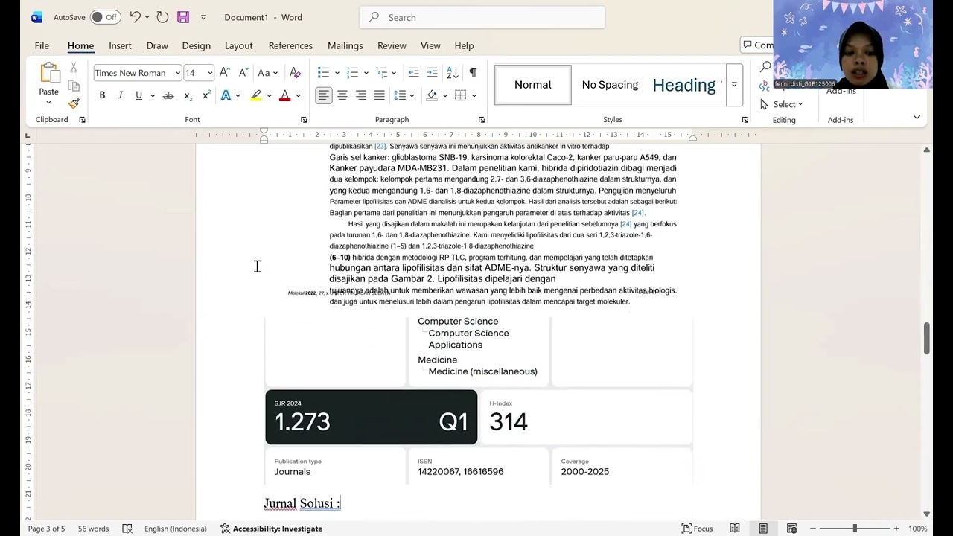The width and height of the screenshot is (953, 536).
Task: Click the Align Right icon
Action: point(361,95)
